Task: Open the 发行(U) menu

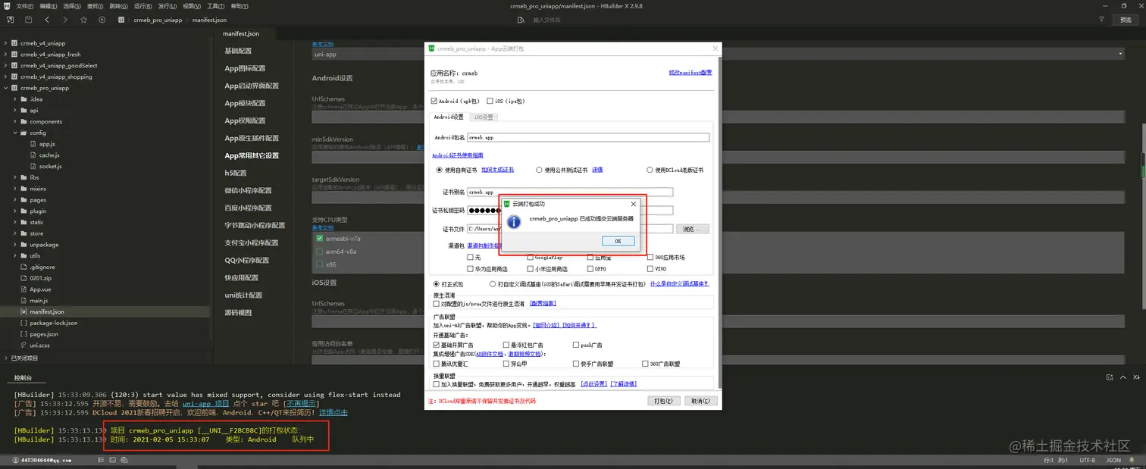Action: 167,6
